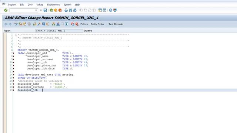The width and height of the screenshot is (237, 133).
Task: Click the green Enter checkmark icon
Action: (6, 10)
